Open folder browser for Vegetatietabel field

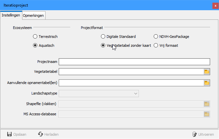206,72
